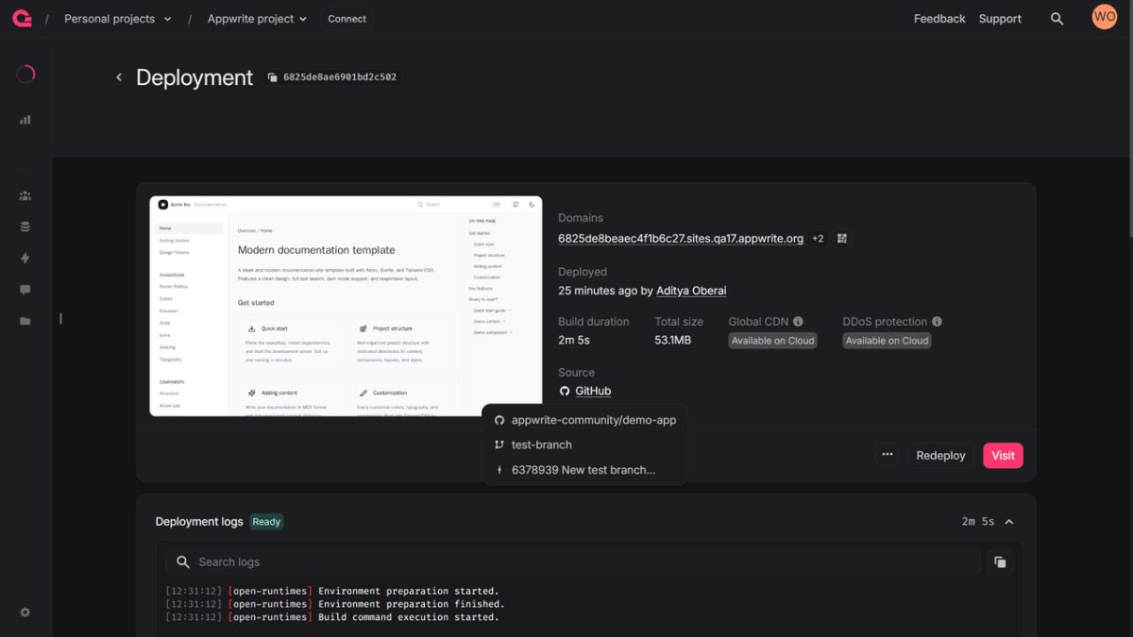Screen dimensions: 1133x637
Task: Click log line Environment preparation finished
Action: 335,604
